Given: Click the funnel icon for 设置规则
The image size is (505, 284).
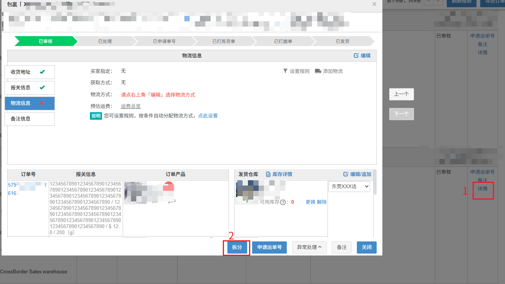Looking at the screenshot, I should click(x=285, y=71).
